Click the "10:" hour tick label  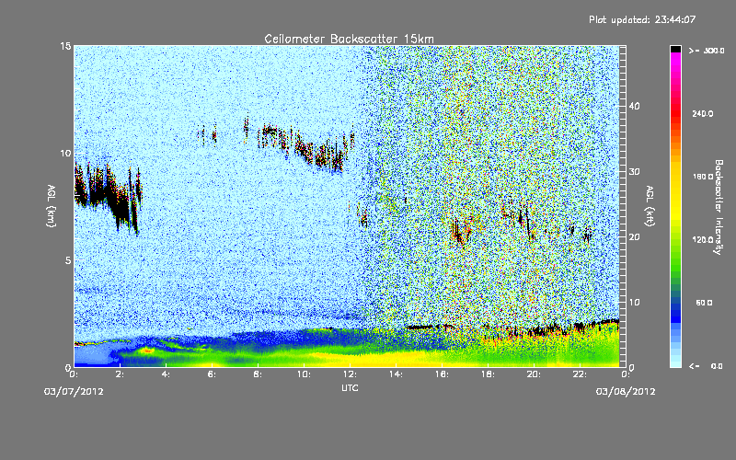coord(304,374)
